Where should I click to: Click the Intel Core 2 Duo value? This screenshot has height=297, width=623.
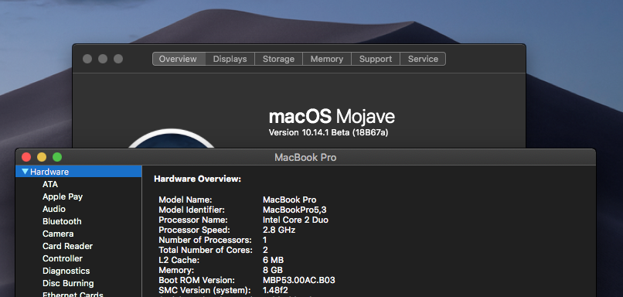pos(295,220)
